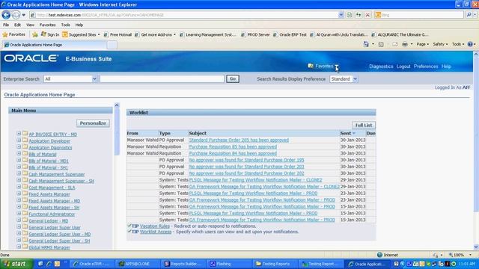
Task: Click the Logout link
Action: pos(403,67)
